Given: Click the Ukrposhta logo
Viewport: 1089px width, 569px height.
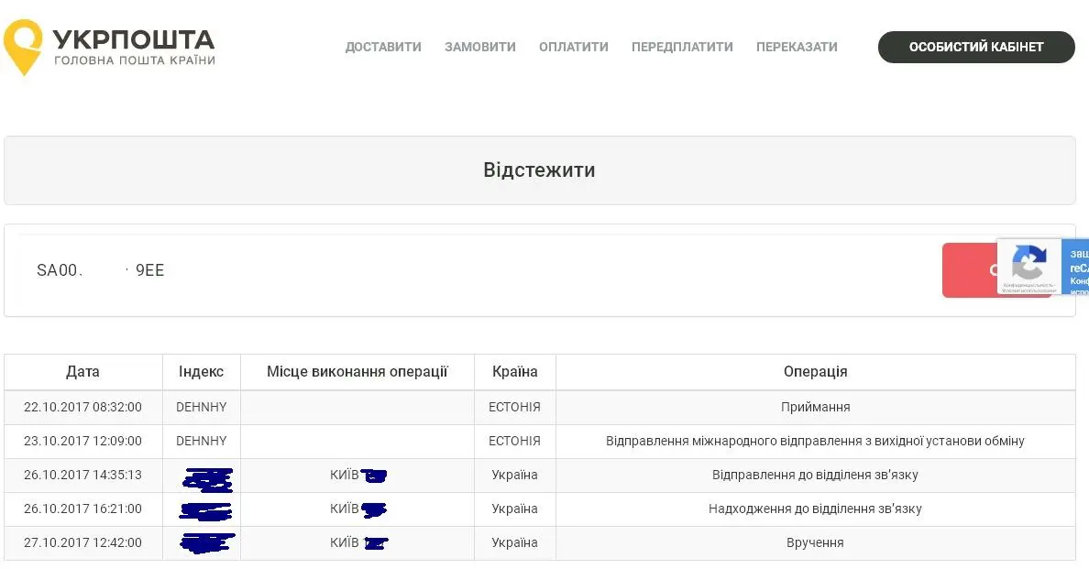Looking at the screenshot, I should pos(109,47).
